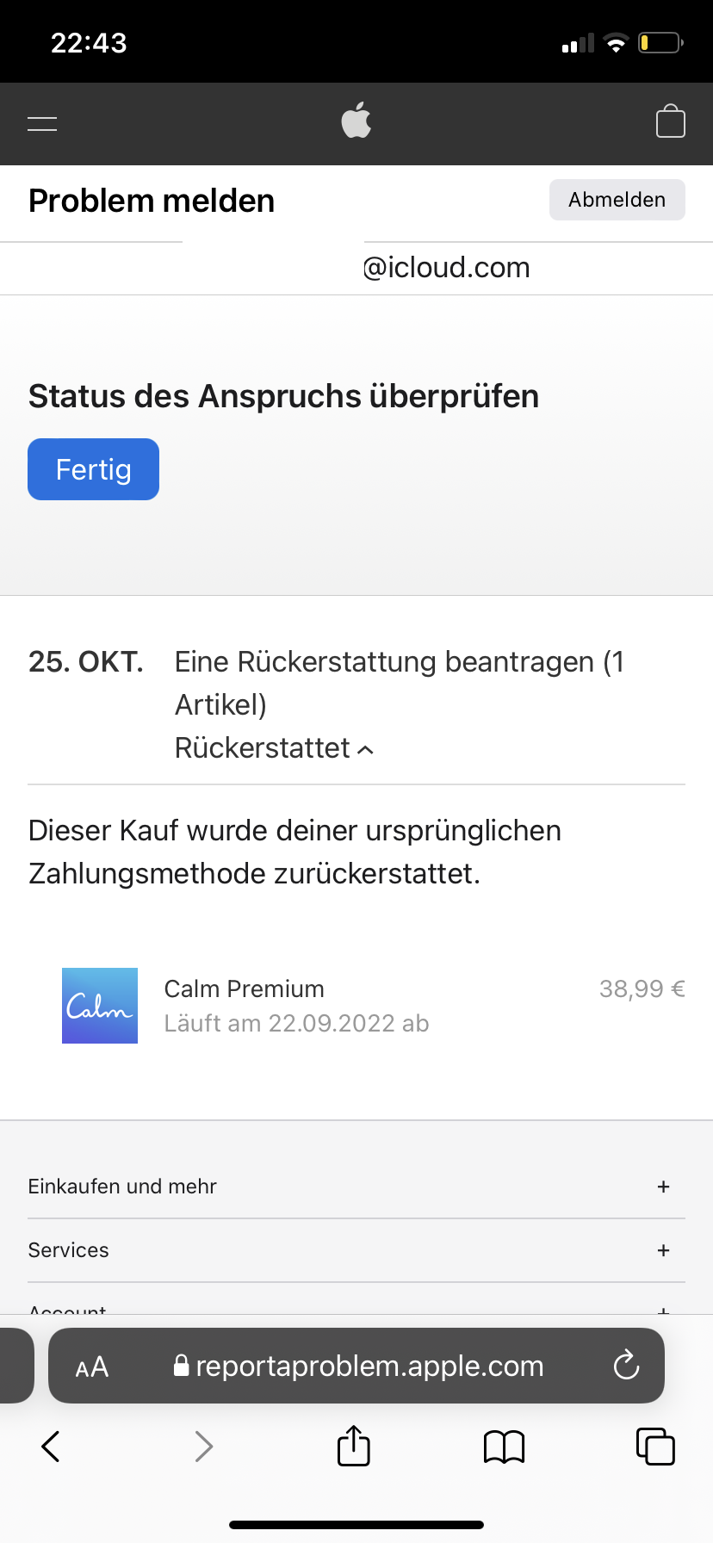Tap the Problem melden heading
Image resolution: width=713 pixels, height=1543 pixels.
(152, 201)
